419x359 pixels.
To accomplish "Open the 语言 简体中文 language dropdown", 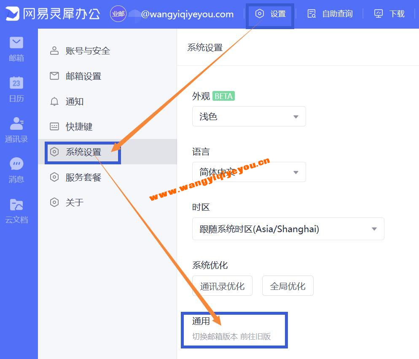I will pyautogui.click(x=249, y=172).
